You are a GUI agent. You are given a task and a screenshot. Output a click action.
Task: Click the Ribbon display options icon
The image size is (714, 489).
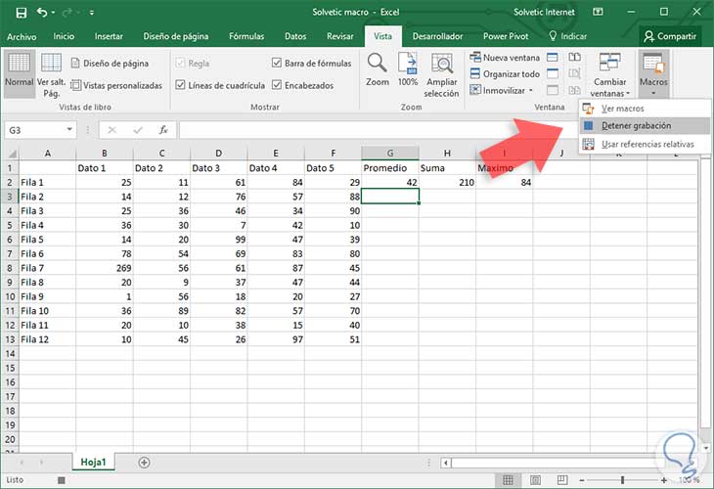click(598, 13)
